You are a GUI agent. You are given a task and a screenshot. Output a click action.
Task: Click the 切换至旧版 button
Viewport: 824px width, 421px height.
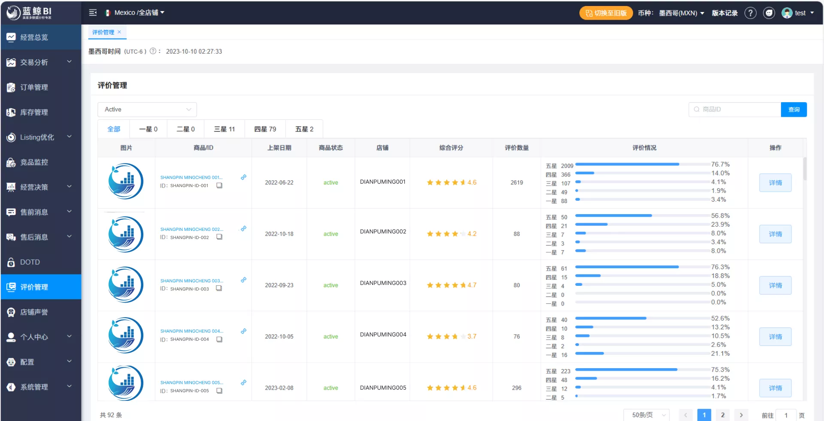coord(606,13)
